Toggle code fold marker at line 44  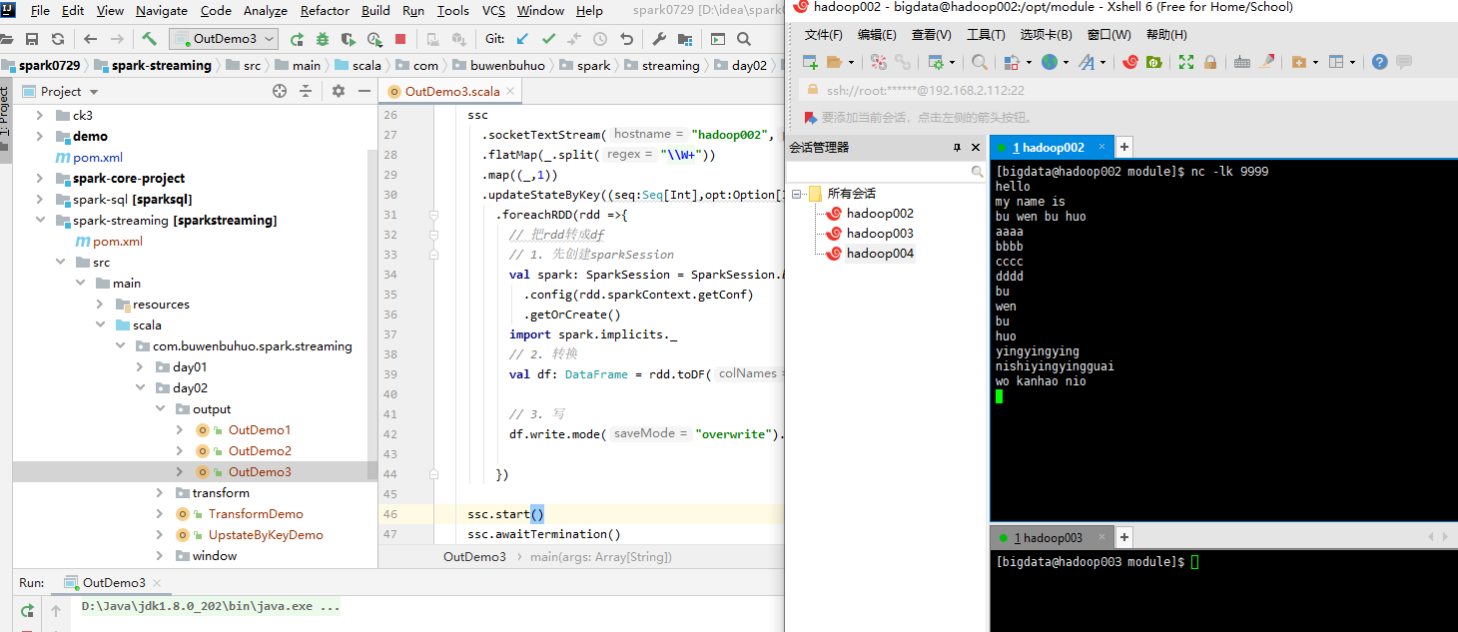433,474
